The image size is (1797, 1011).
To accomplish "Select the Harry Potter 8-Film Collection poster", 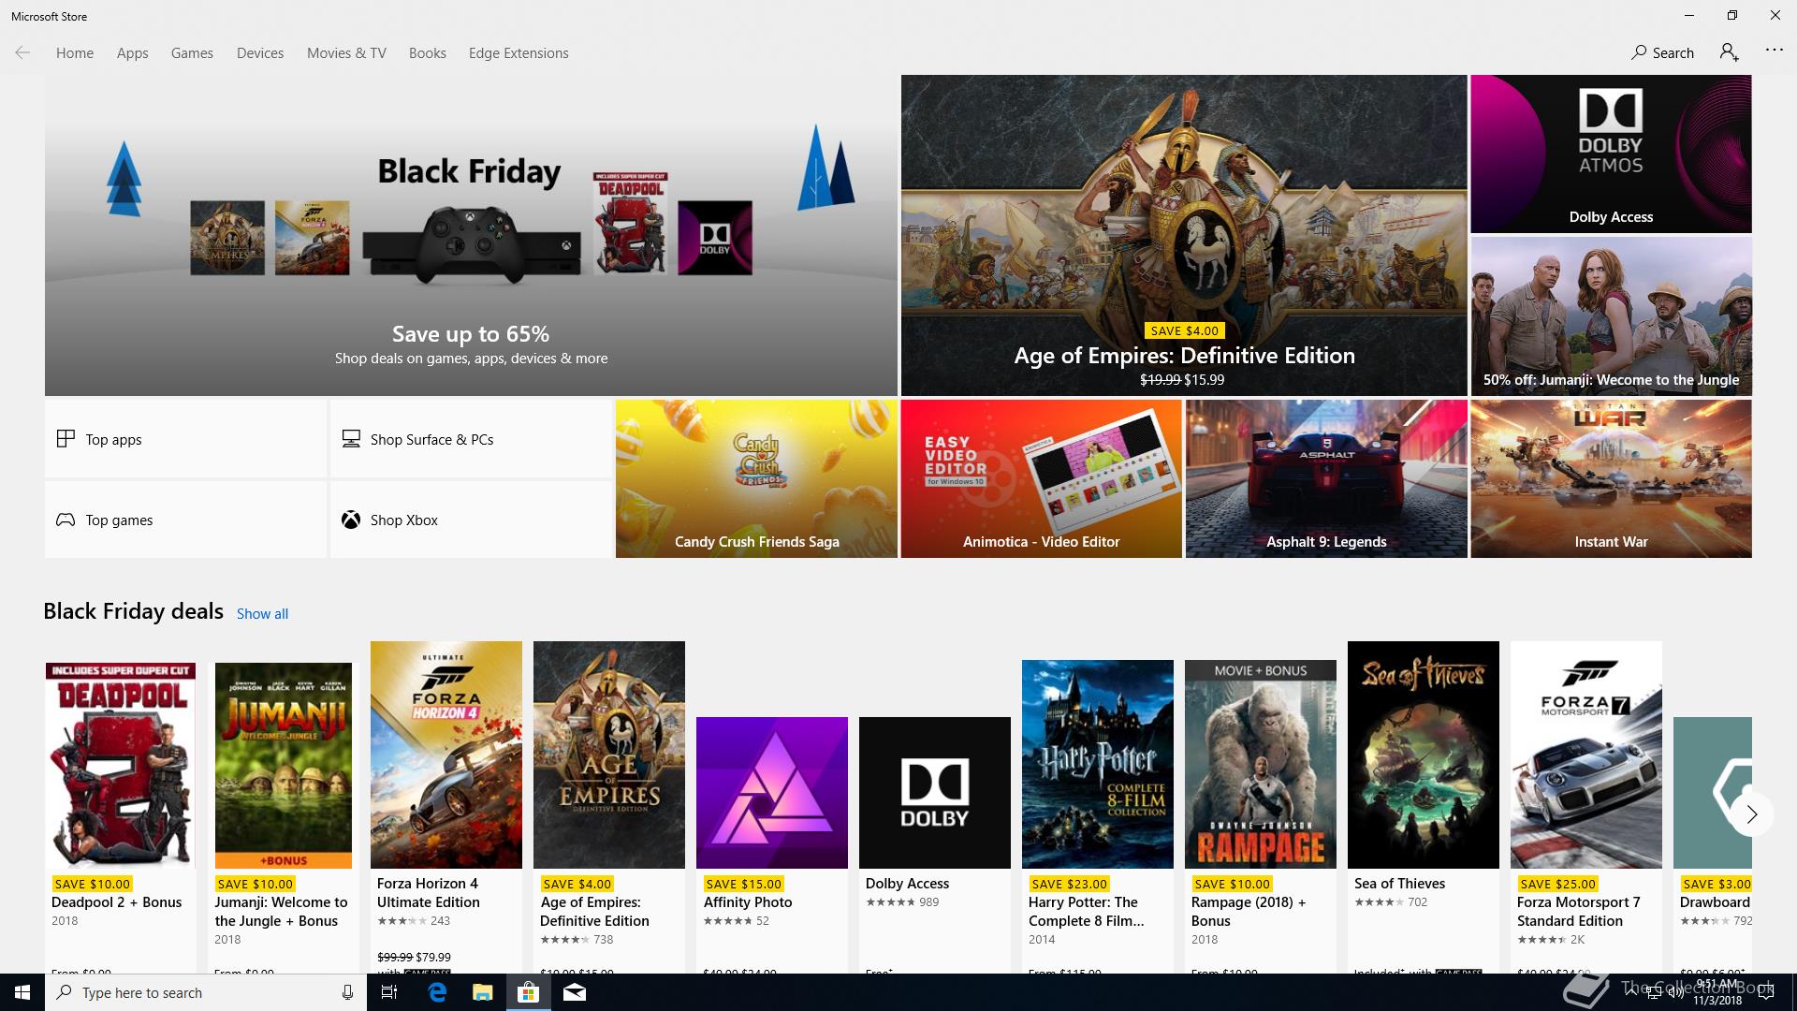I will click(1098, 764).
